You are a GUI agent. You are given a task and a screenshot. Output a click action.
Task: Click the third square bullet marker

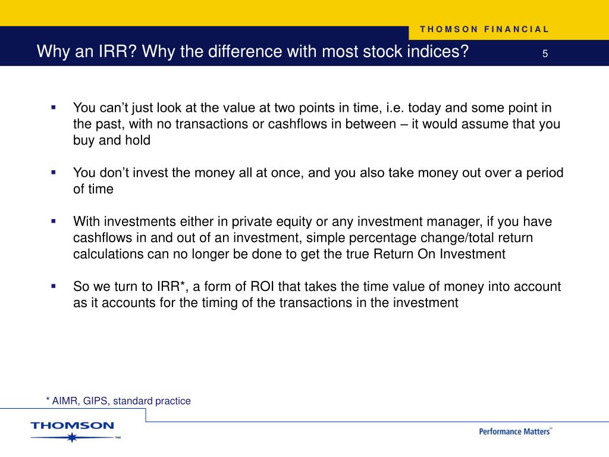click(54, 221)
